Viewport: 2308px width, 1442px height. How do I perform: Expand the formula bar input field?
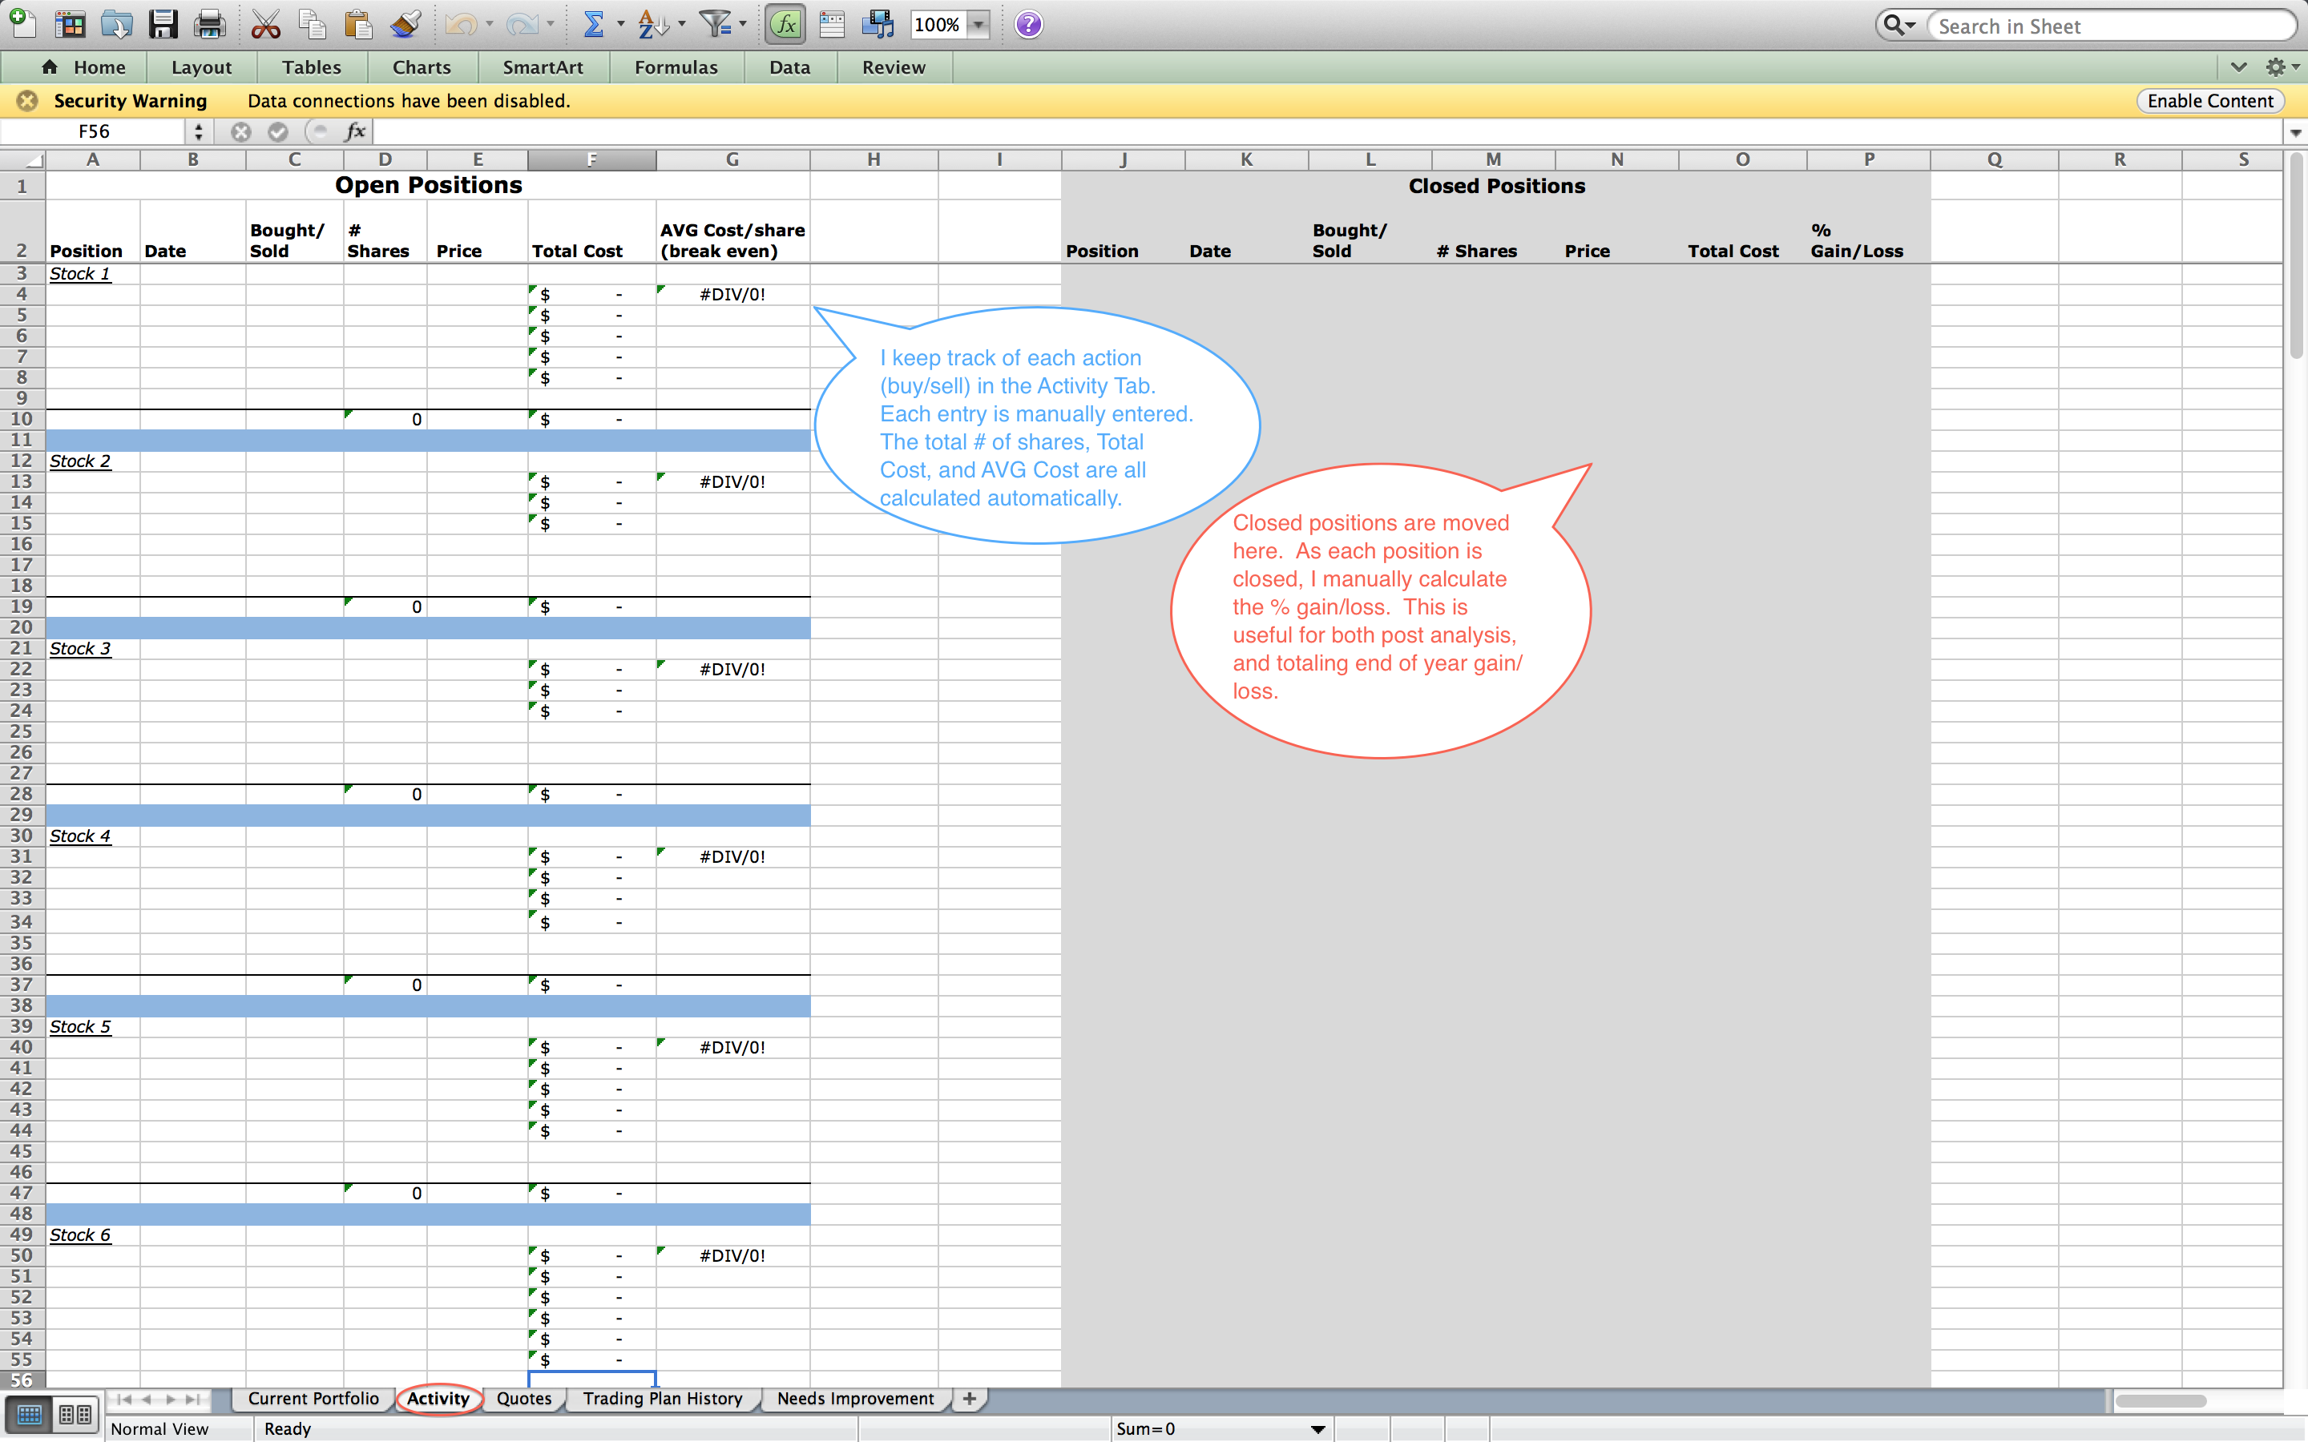point(2294,133)
